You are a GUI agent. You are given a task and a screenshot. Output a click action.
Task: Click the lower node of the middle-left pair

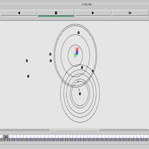(51, 61)
